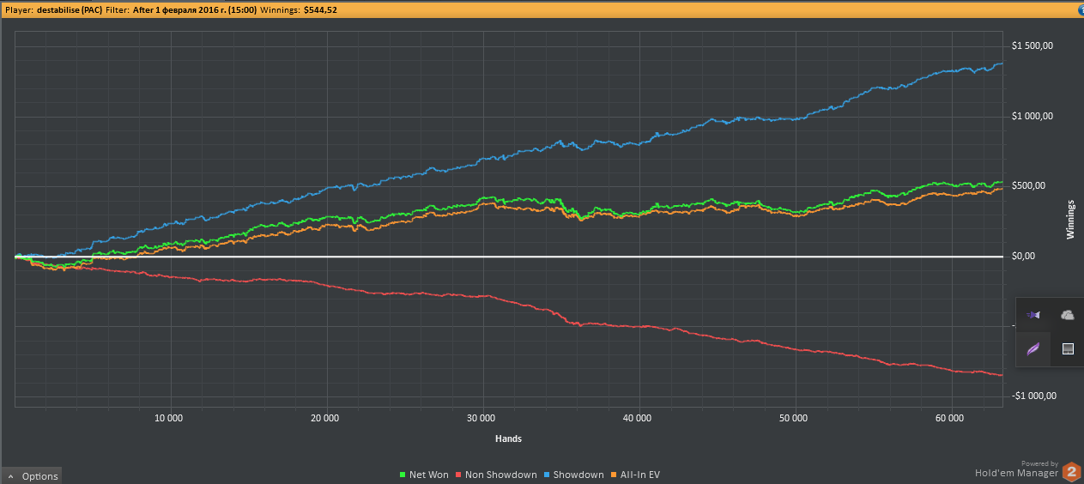Toggle the All-In EV legend entry
This screenshot has height=484, width=1084.
[635, 475]
